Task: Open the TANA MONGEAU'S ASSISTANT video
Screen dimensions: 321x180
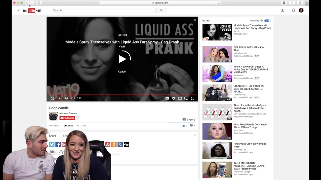Action: [249, 166]
